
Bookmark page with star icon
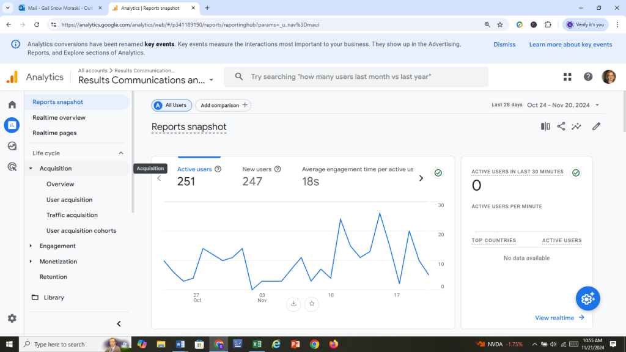click(500, 24)
